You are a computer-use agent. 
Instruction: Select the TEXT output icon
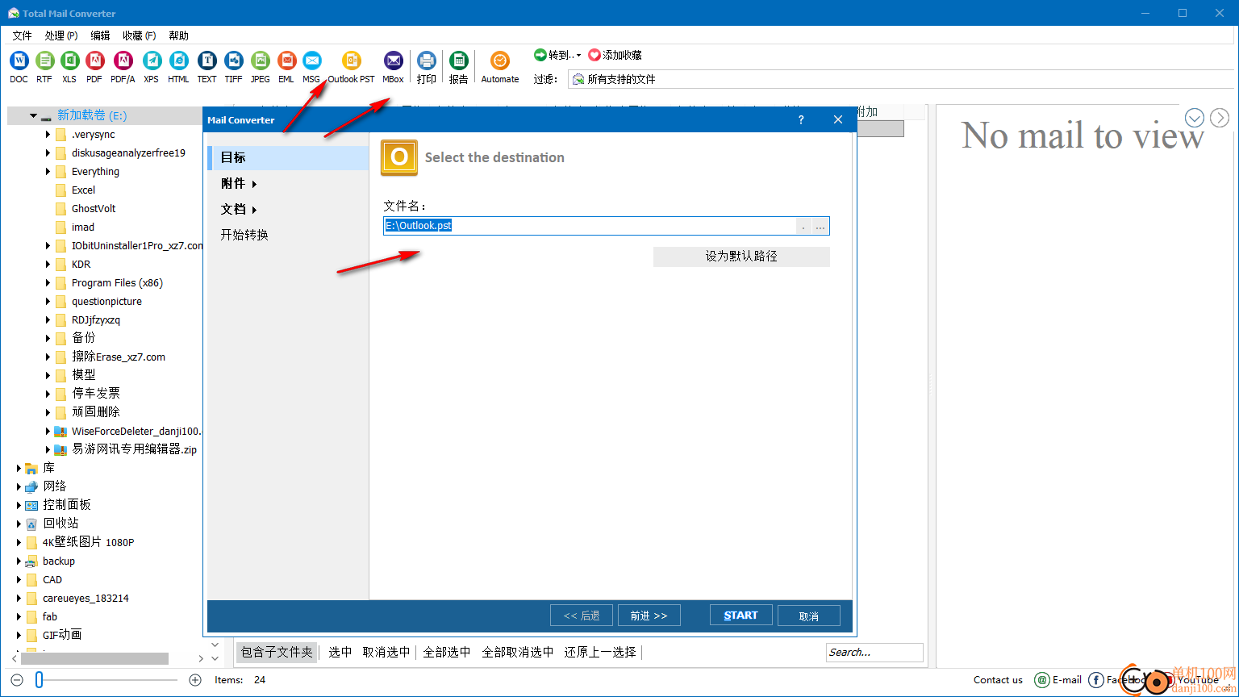[206, 61]
